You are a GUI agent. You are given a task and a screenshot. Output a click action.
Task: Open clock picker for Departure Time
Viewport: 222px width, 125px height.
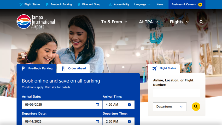click(x=129, y=121)
